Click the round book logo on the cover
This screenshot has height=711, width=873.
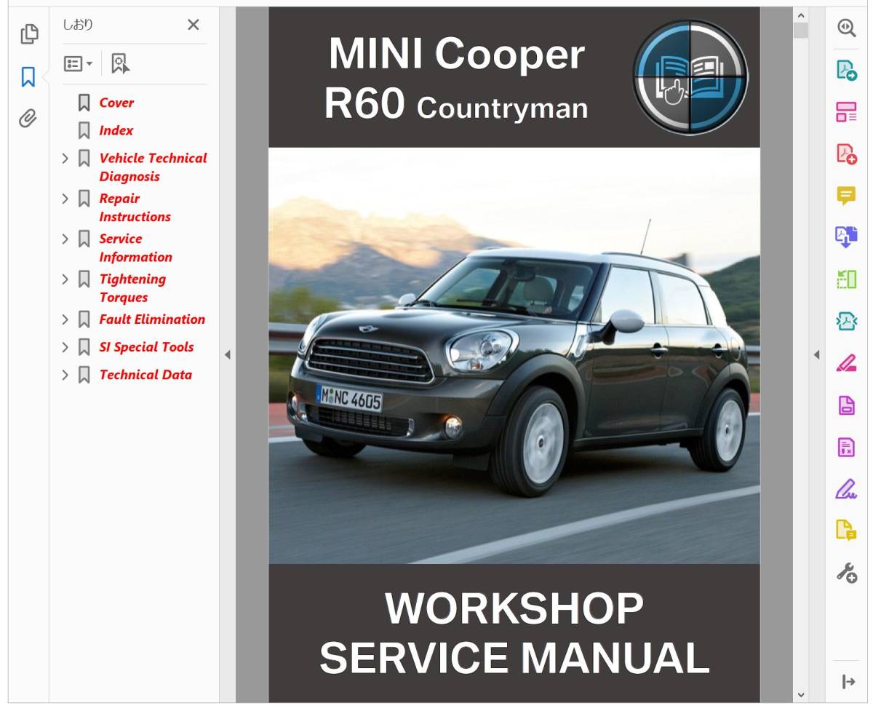690,77
